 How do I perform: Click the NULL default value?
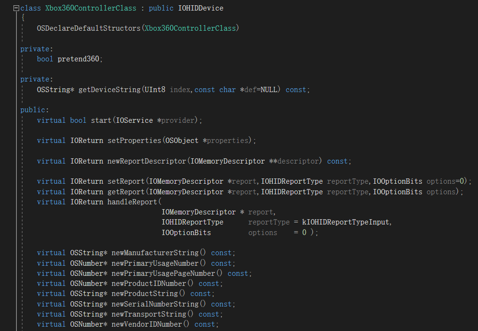[268, 90]
